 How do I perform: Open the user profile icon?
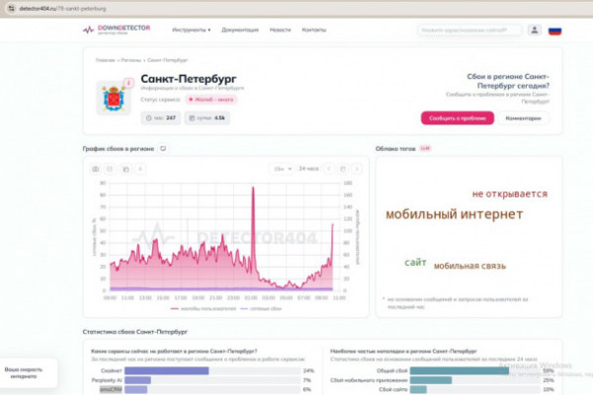[x=535, y=30]
